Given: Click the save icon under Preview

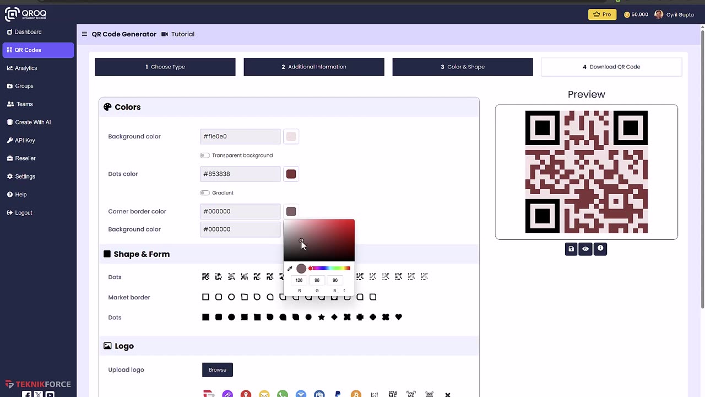Looking at the screenshot, I should (571, 249).
